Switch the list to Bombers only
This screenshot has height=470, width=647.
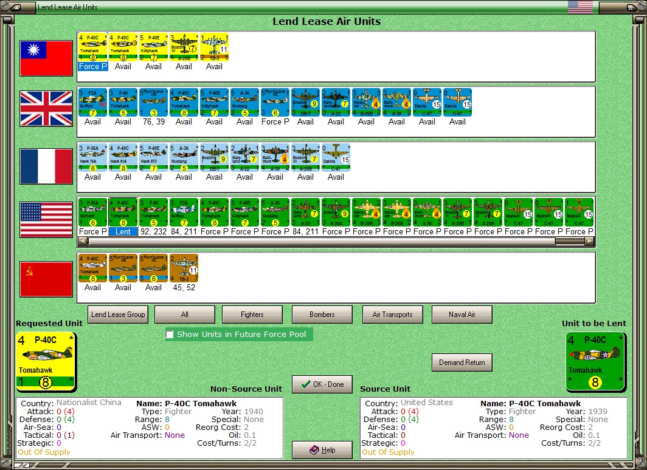click(321, 315)
